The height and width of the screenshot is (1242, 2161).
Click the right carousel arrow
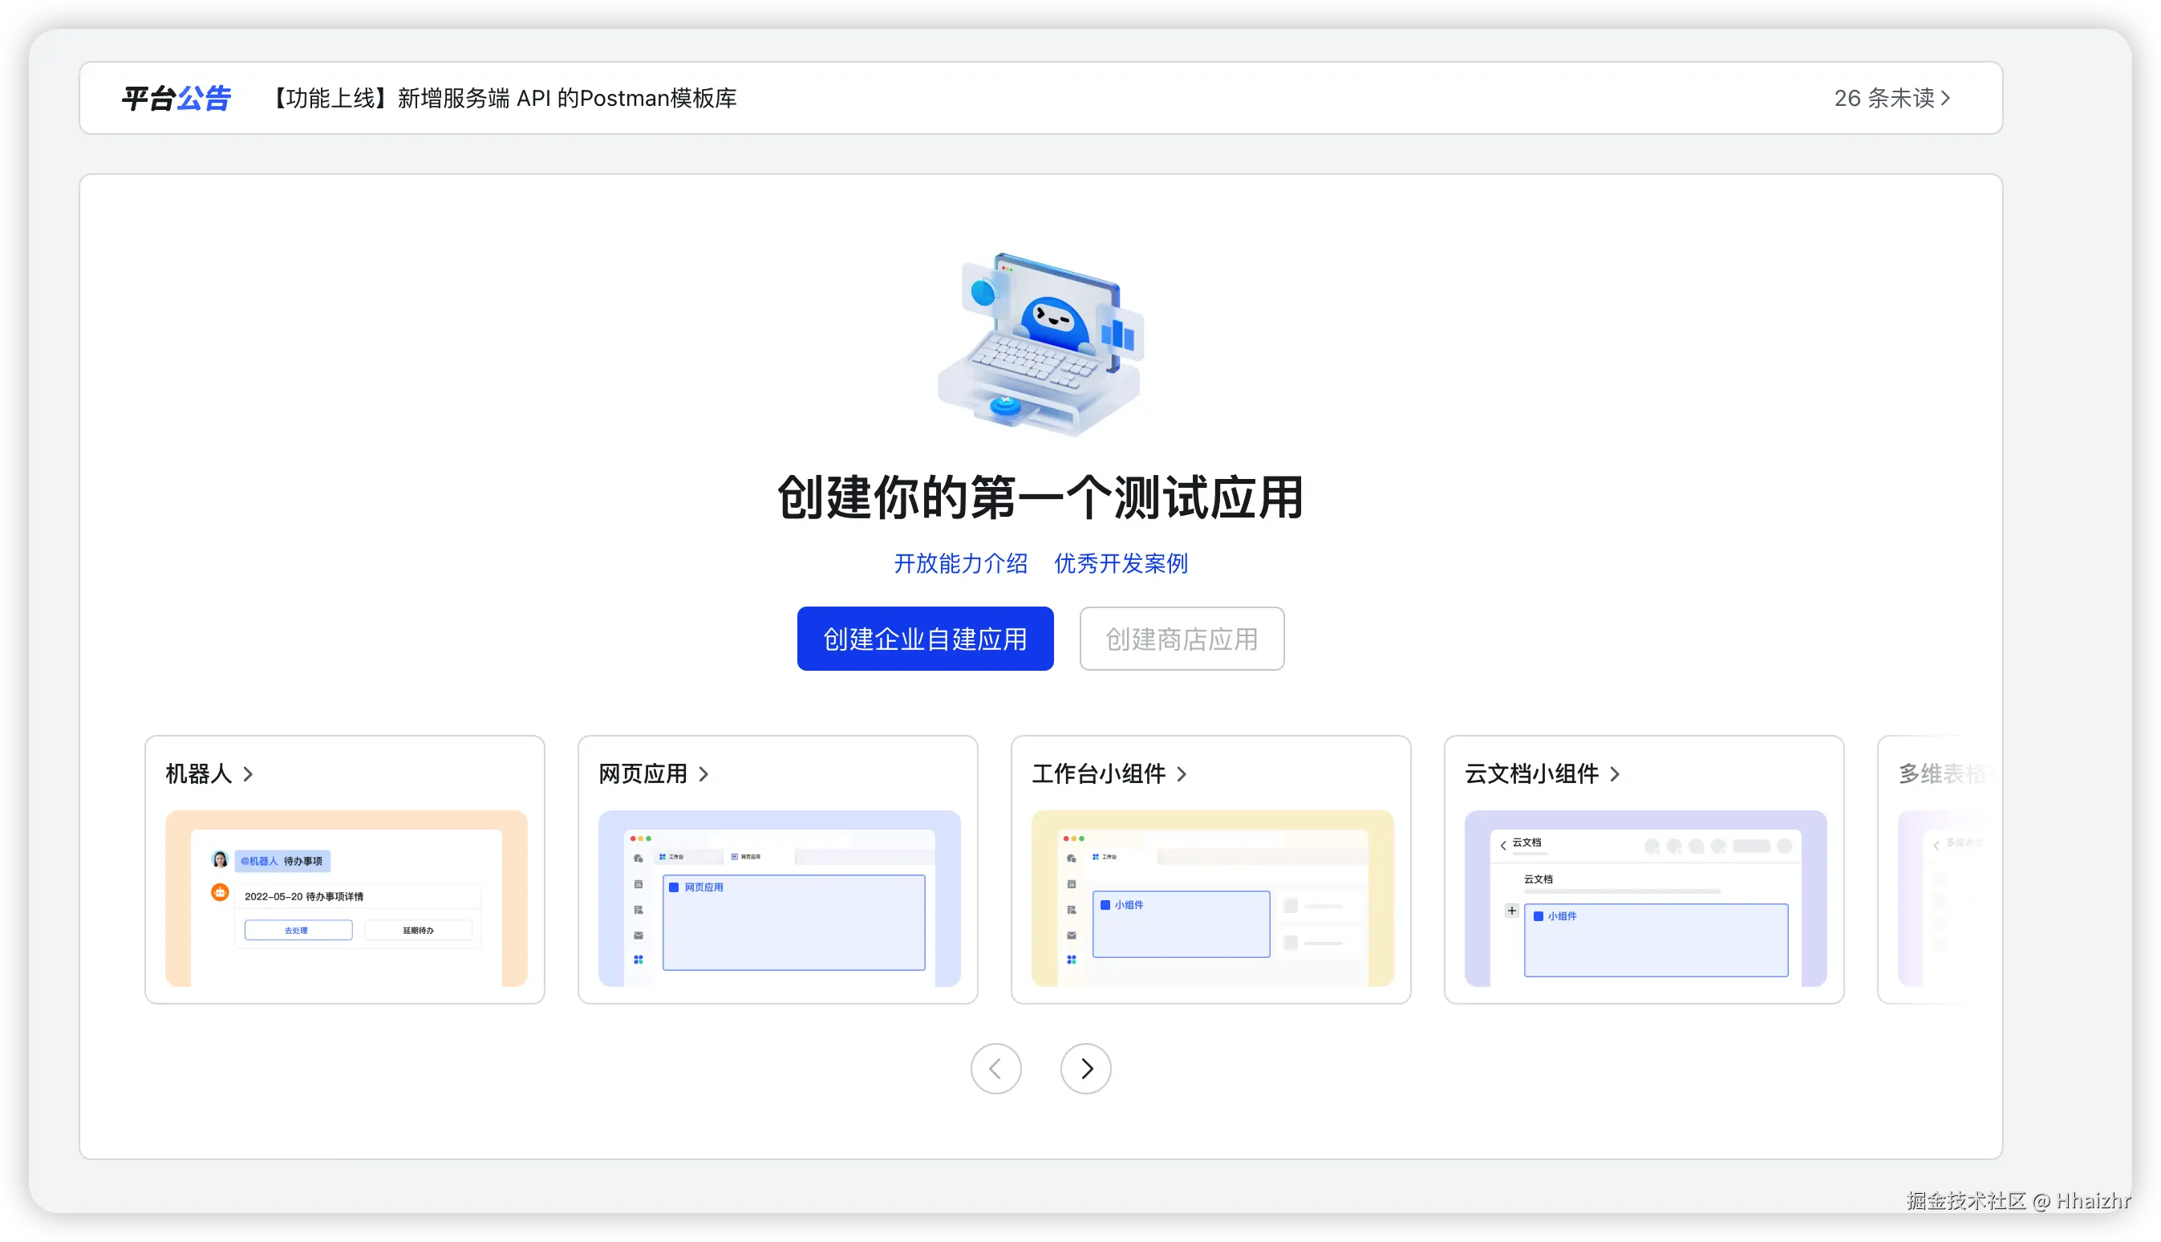click(x=1085, y=1068)
